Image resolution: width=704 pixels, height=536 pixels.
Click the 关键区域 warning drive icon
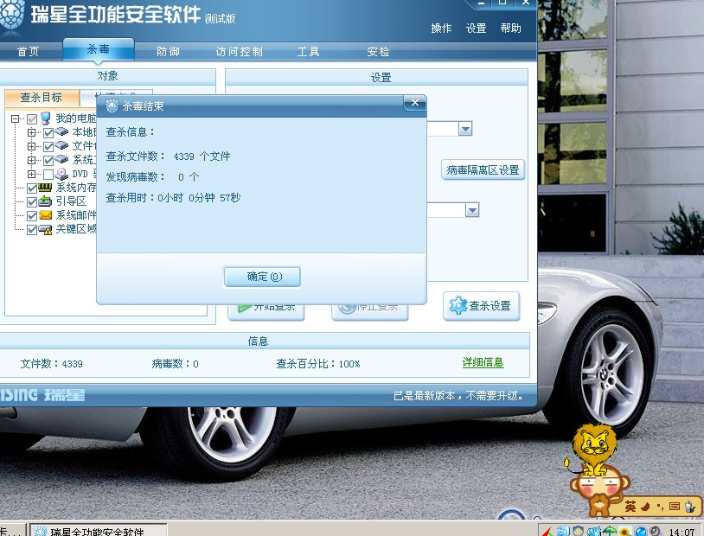45,230
